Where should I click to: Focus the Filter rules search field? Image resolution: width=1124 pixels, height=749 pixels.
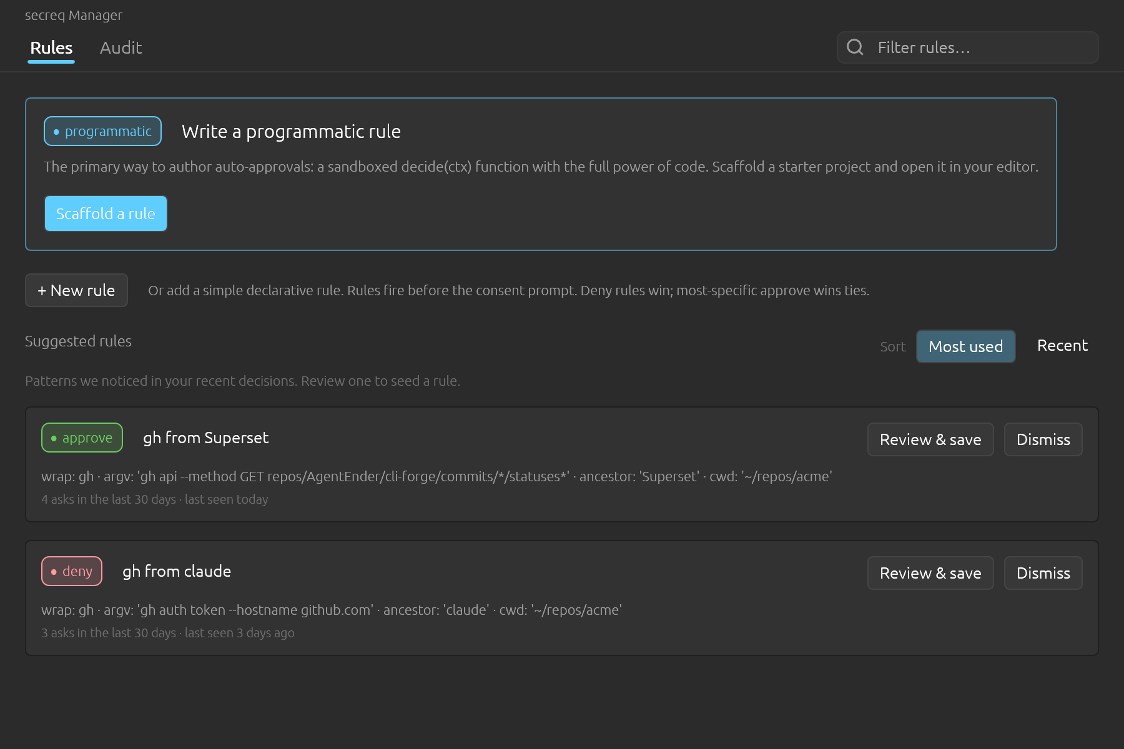pyautogui.click(x=967, y=47)
